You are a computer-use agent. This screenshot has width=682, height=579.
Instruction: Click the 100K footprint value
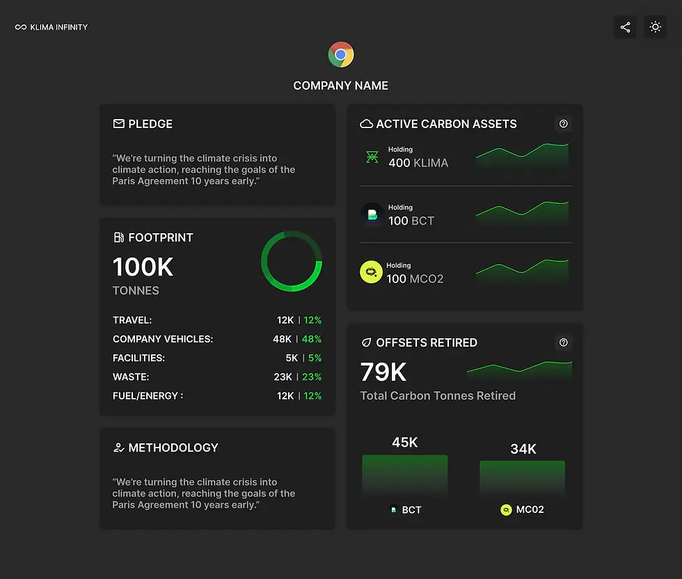coord(143,267)
